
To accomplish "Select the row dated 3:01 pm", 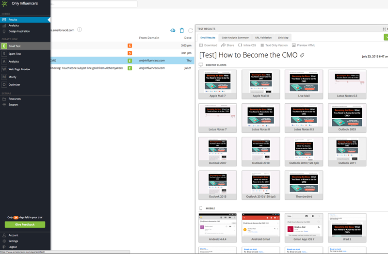I will pyautogui.click(x=122, y=53).
